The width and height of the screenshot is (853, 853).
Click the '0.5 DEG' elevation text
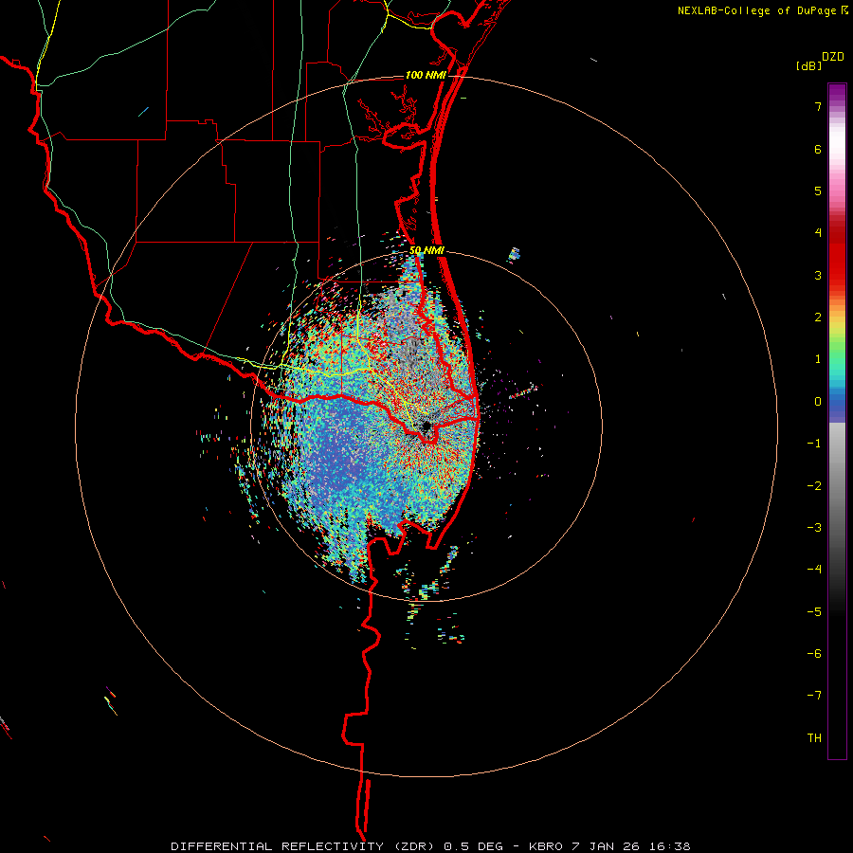[x=473, y=846]
